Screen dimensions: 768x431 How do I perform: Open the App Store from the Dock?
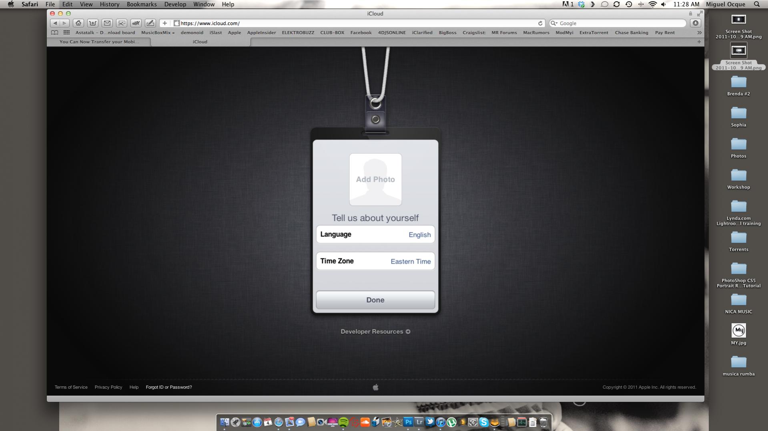(x=257, y=422)
